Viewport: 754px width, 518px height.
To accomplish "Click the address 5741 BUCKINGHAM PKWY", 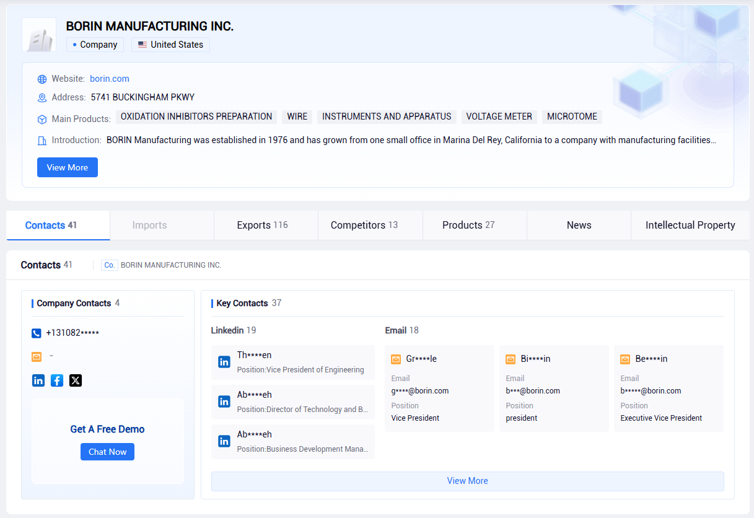I will [x=142, y=97].
